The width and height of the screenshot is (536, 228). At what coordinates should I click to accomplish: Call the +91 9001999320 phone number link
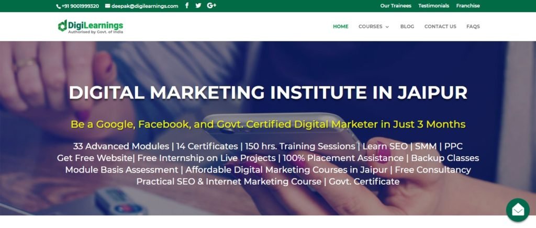pyautogui.click(x=80, y=6)
